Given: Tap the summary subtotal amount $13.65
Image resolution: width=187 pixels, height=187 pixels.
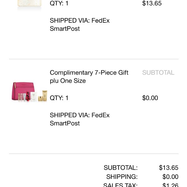Looking at the screenshot, I should 169,168.
